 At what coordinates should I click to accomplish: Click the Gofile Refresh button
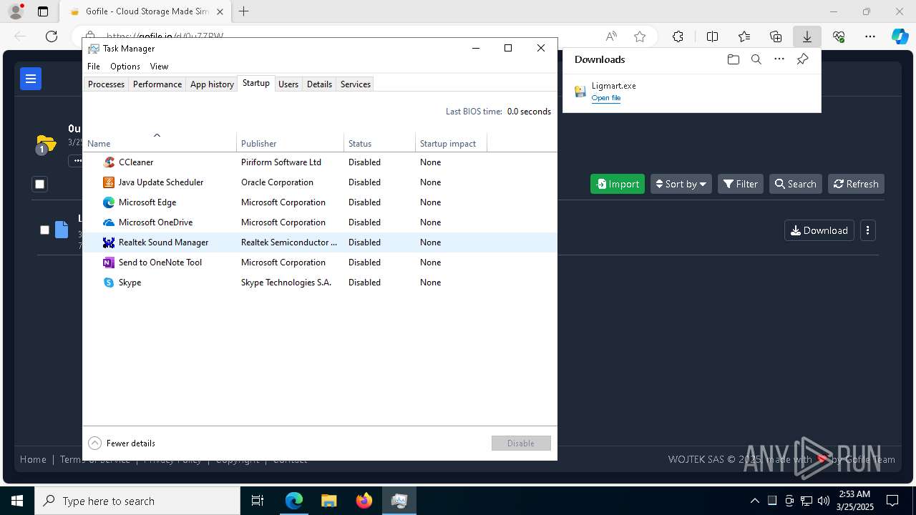pyautogui.click(x=857, y=184)
